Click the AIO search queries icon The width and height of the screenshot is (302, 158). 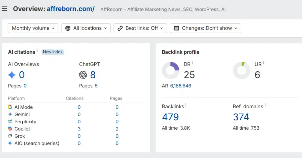(10, 143)
